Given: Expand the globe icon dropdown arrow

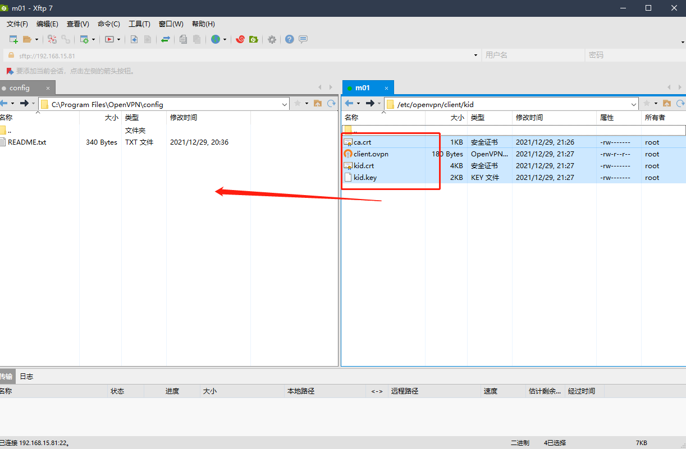Looking at the screenshot, I should pos(225,39).
